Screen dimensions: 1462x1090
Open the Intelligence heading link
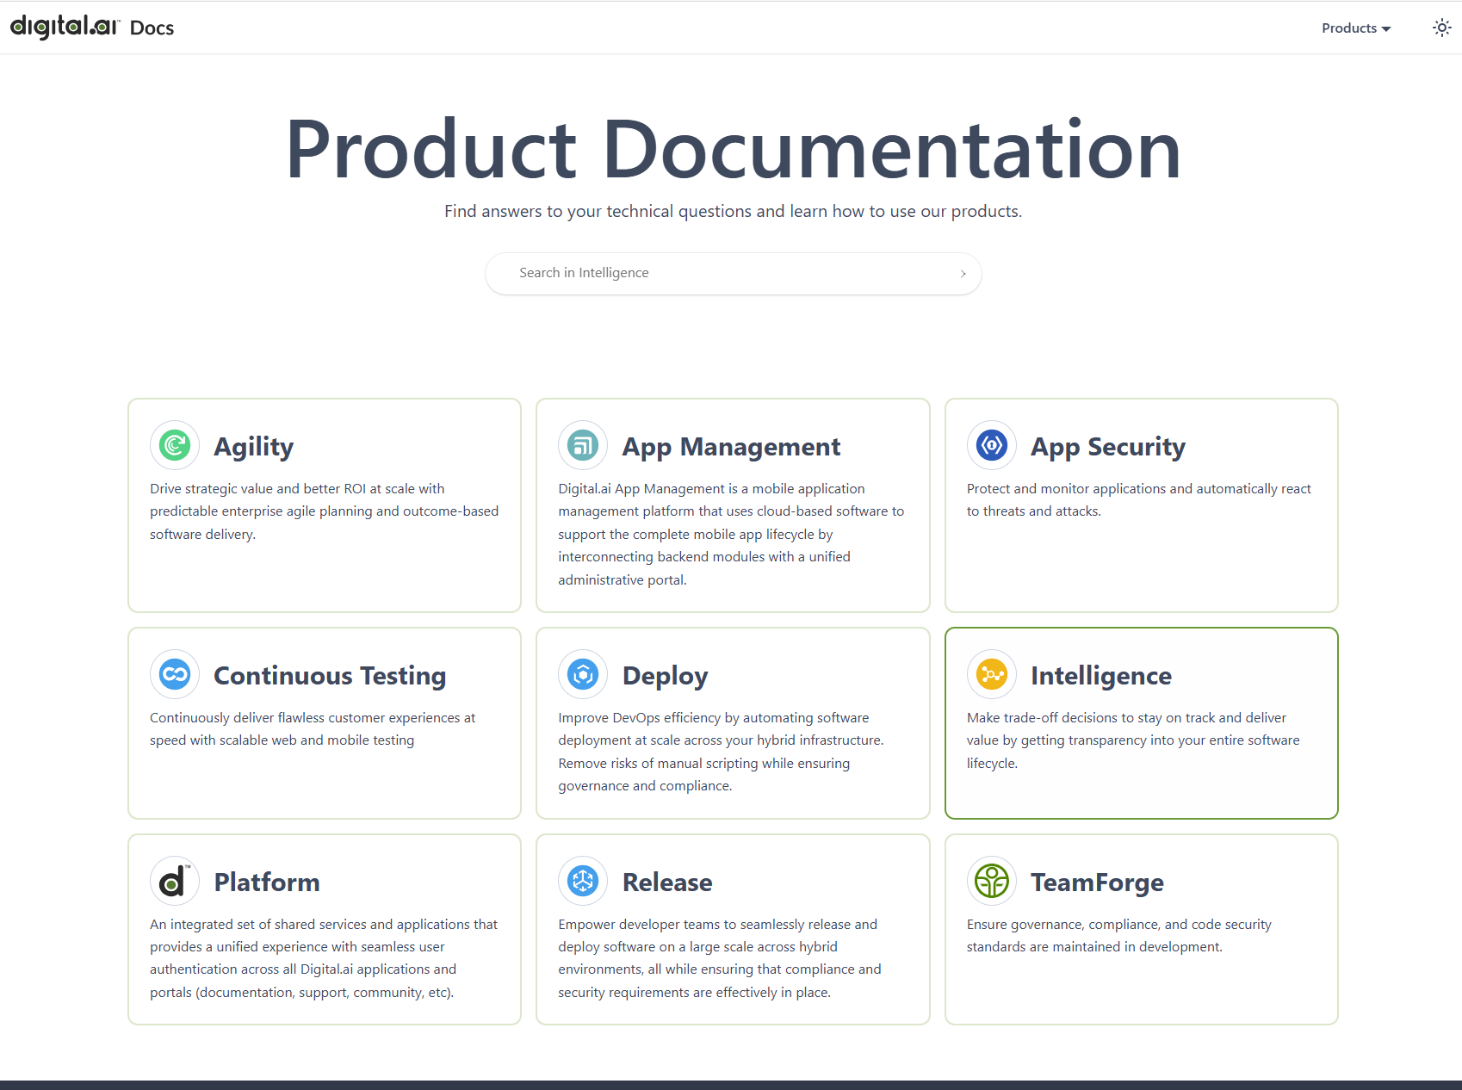point(1101,676)
